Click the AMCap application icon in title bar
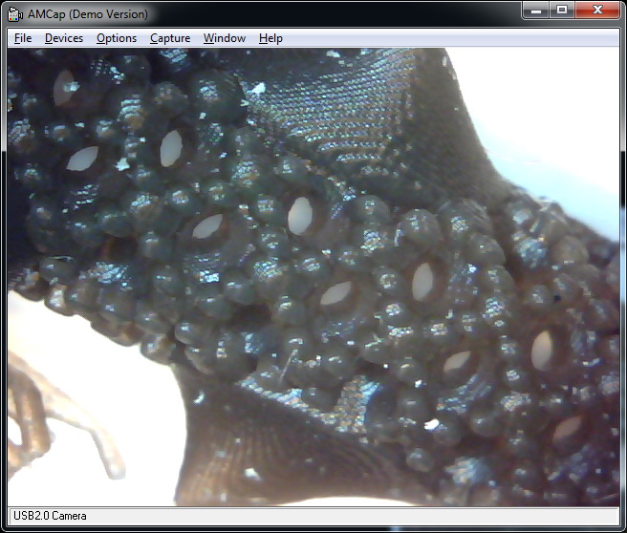 point(15,14)
